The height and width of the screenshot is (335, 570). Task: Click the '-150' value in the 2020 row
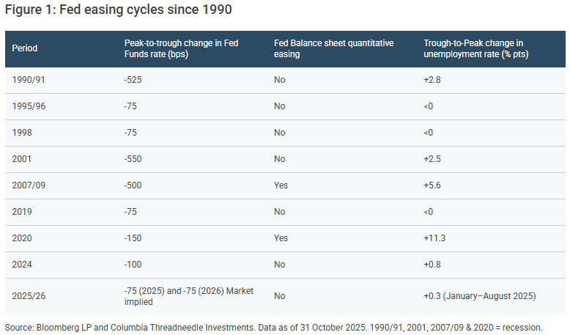click(x=135, y=238)
